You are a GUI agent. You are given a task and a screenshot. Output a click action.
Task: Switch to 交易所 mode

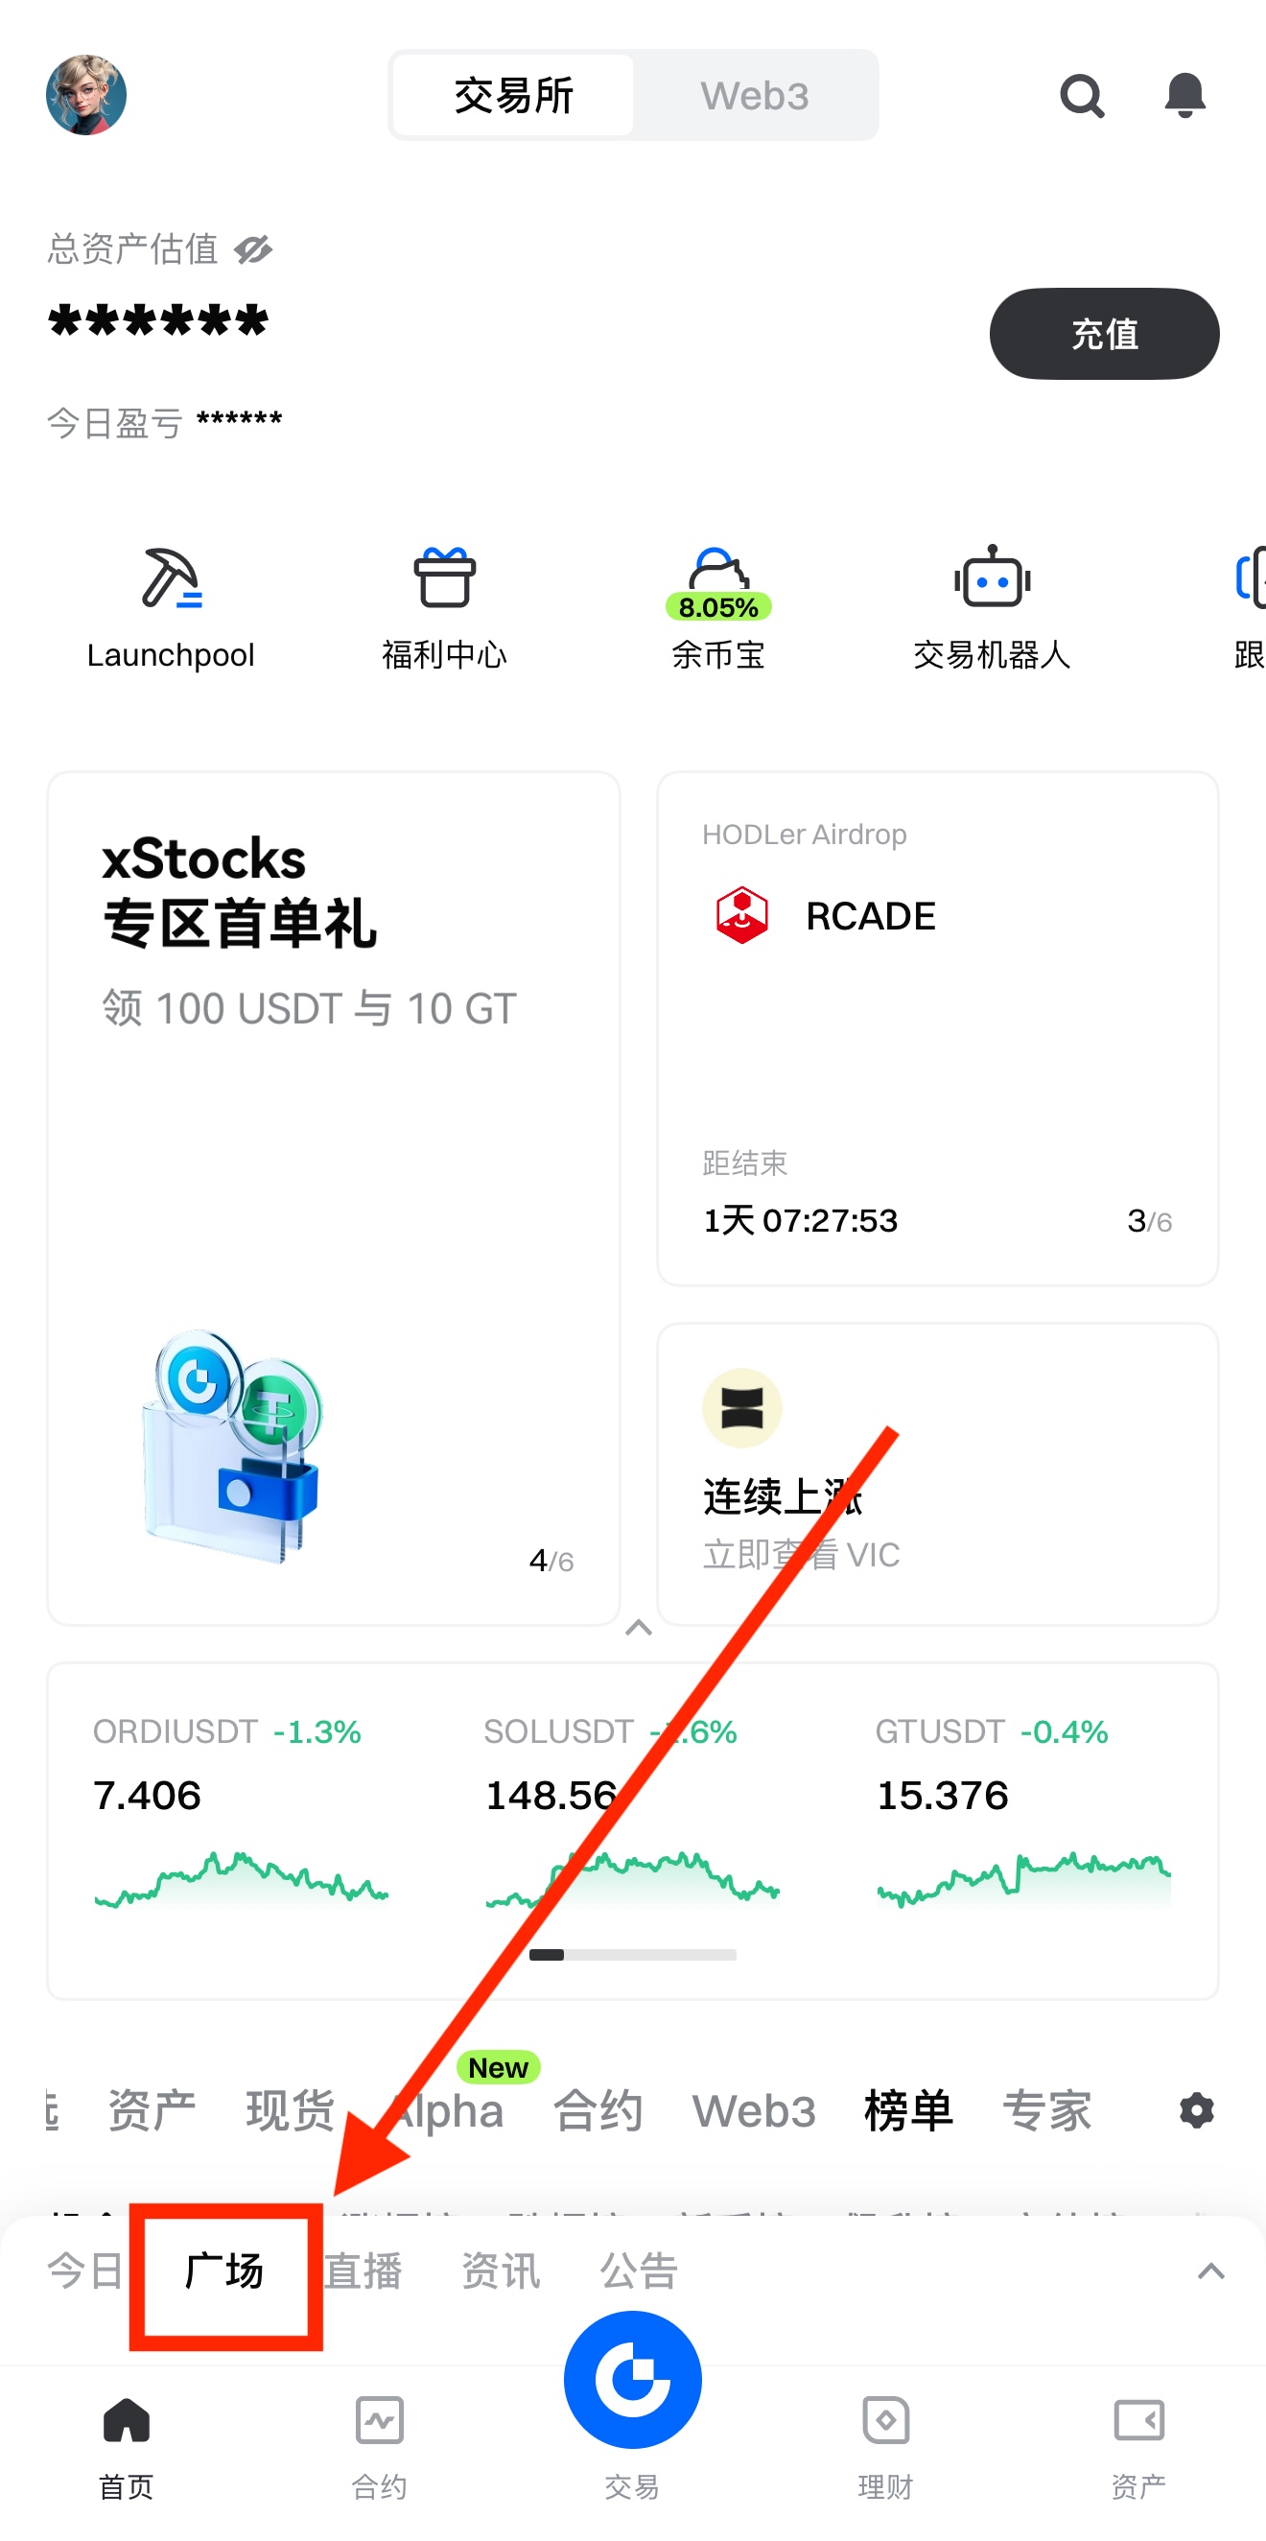pos(513,96)
